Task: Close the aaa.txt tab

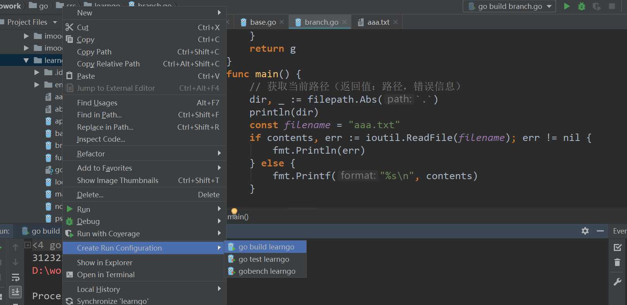Action: coord(395,22)
